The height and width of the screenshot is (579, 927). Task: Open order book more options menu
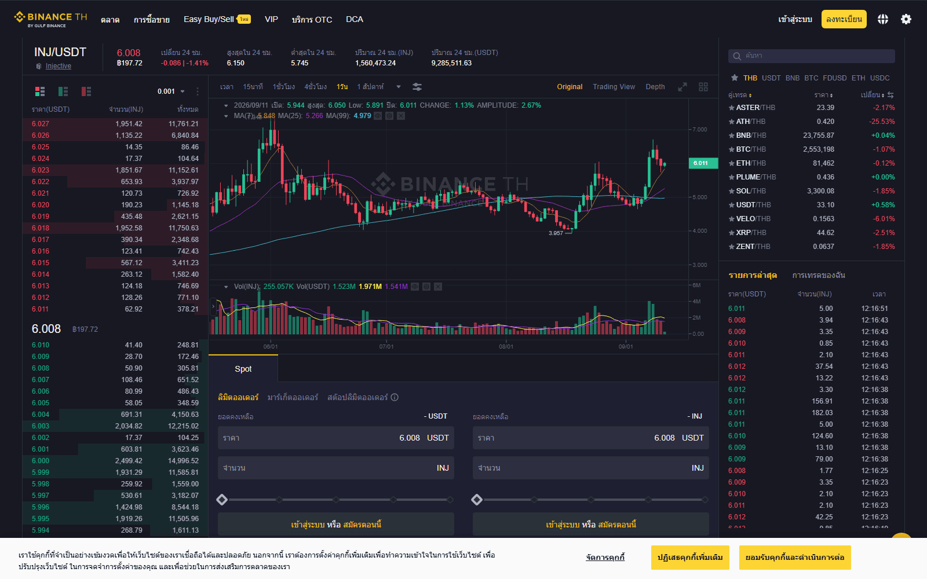click(198, 91)
